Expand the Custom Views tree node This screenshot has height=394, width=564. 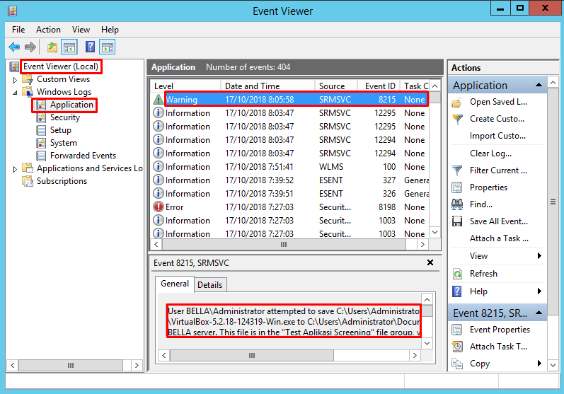[x=15, y=80]
